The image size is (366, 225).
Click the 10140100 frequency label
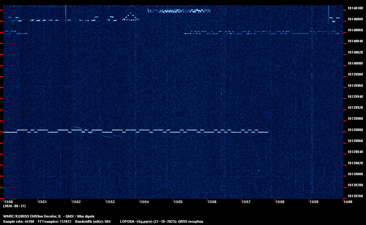[x=355, y=8]
